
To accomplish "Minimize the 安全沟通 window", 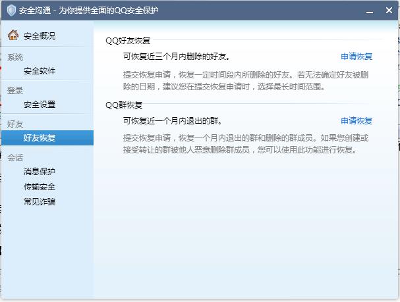I will pos(370,11).
